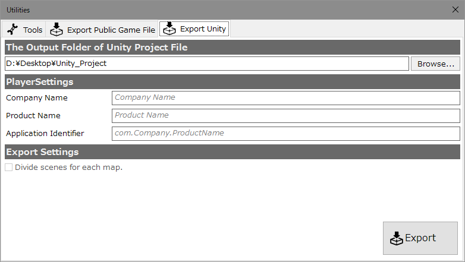
Task: Enable Divide scenes for each map checkbox
Action: tap(8, 168)
